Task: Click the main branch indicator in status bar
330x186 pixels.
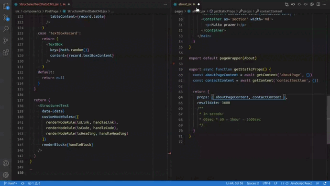Action: tap(11, 183)
